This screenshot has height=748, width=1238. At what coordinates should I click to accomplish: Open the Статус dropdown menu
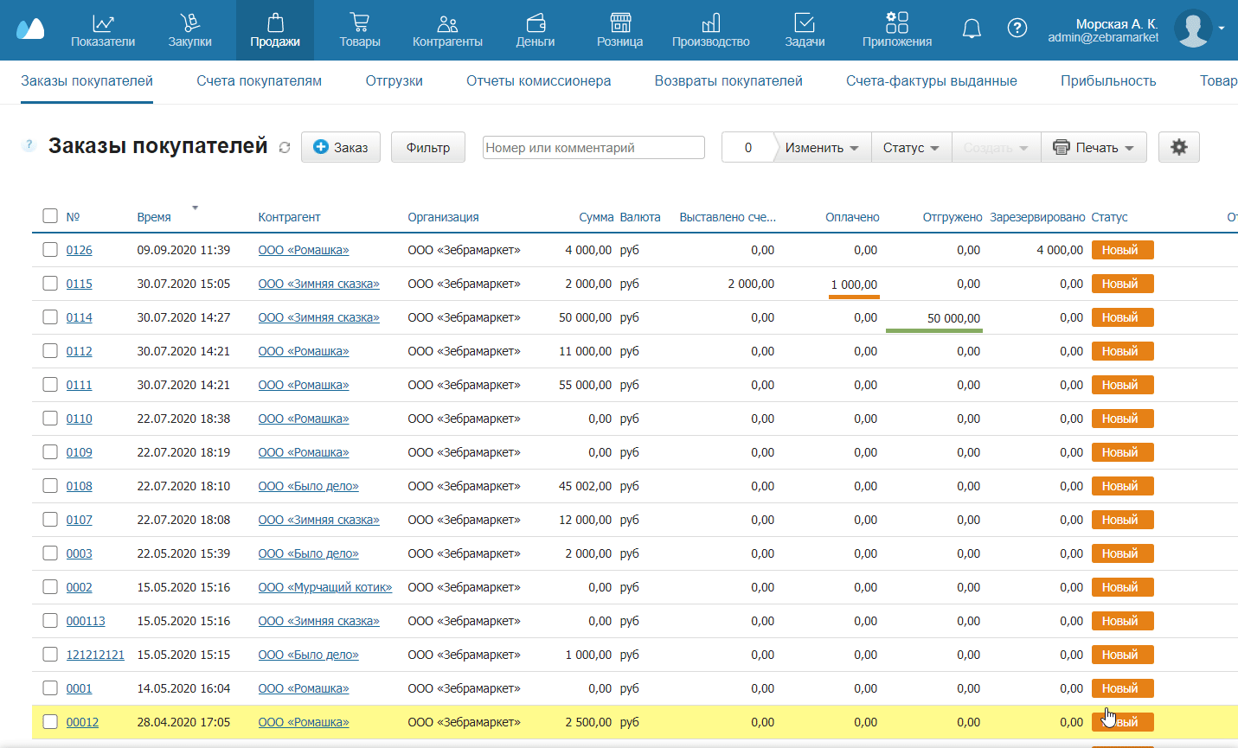tap(910, 148)
